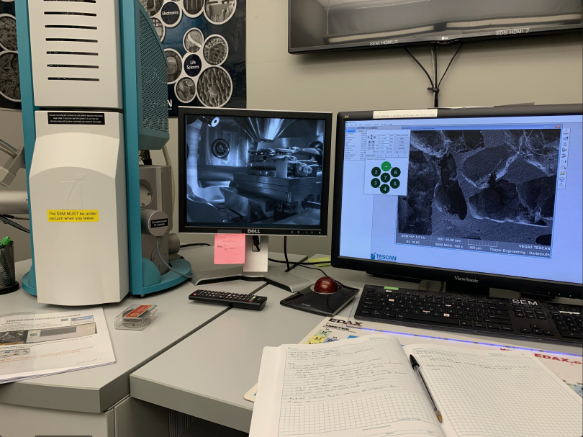
Task: Select carousel sample position 3
Action: click(x=375, y=183)
